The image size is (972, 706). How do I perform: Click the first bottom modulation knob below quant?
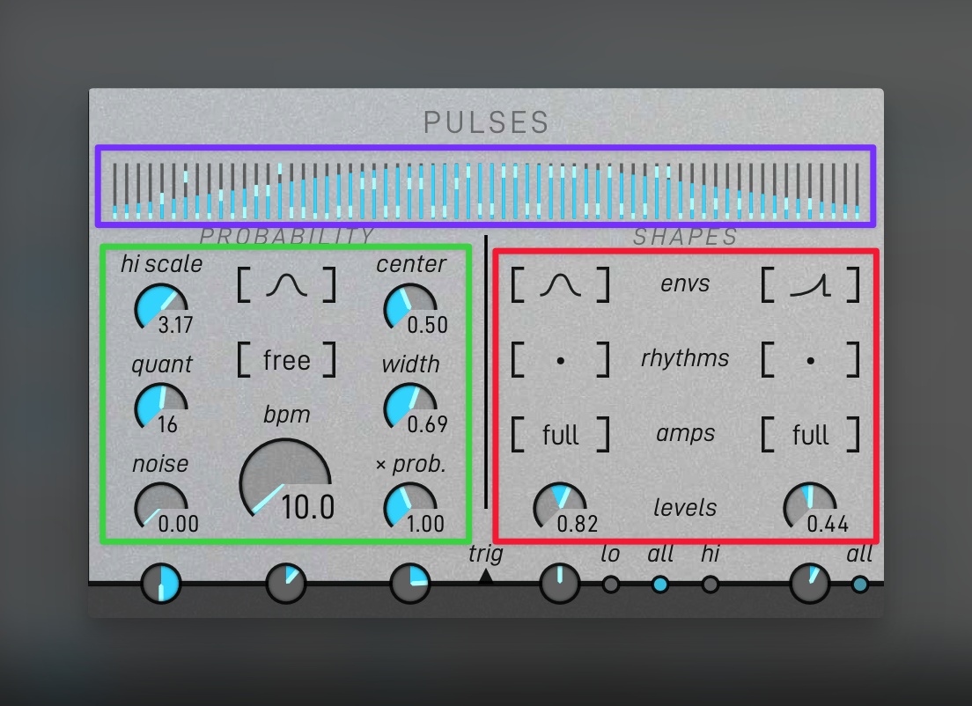(x=161, y=584)
